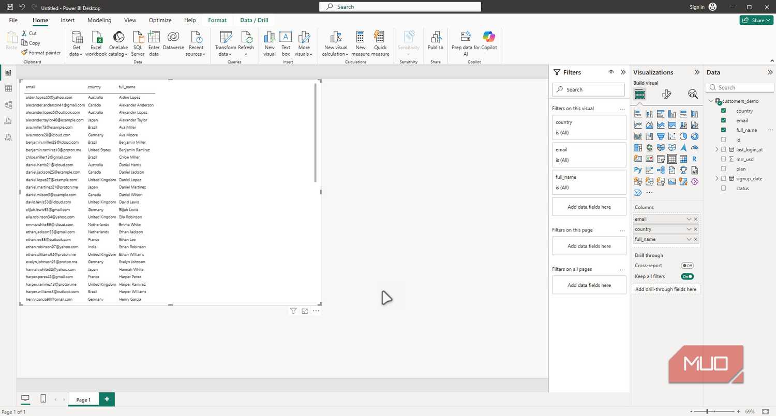Expand the last_login_at date hierarchy
This screenshot has height=416, width=776.
coord(717,149)
